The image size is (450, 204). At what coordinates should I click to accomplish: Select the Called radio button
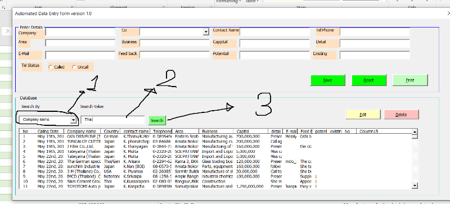[x=51, y=67]
